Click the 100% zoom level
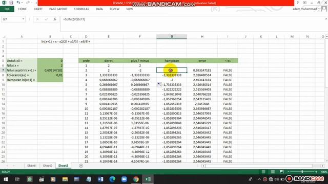Viewport: 328px width, 184px height. (x=324, y=172)
